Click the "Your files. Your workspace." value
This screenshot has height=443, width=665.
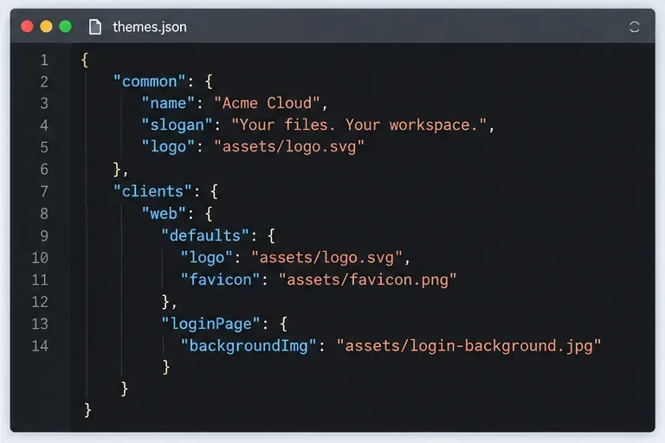point(358,125)
